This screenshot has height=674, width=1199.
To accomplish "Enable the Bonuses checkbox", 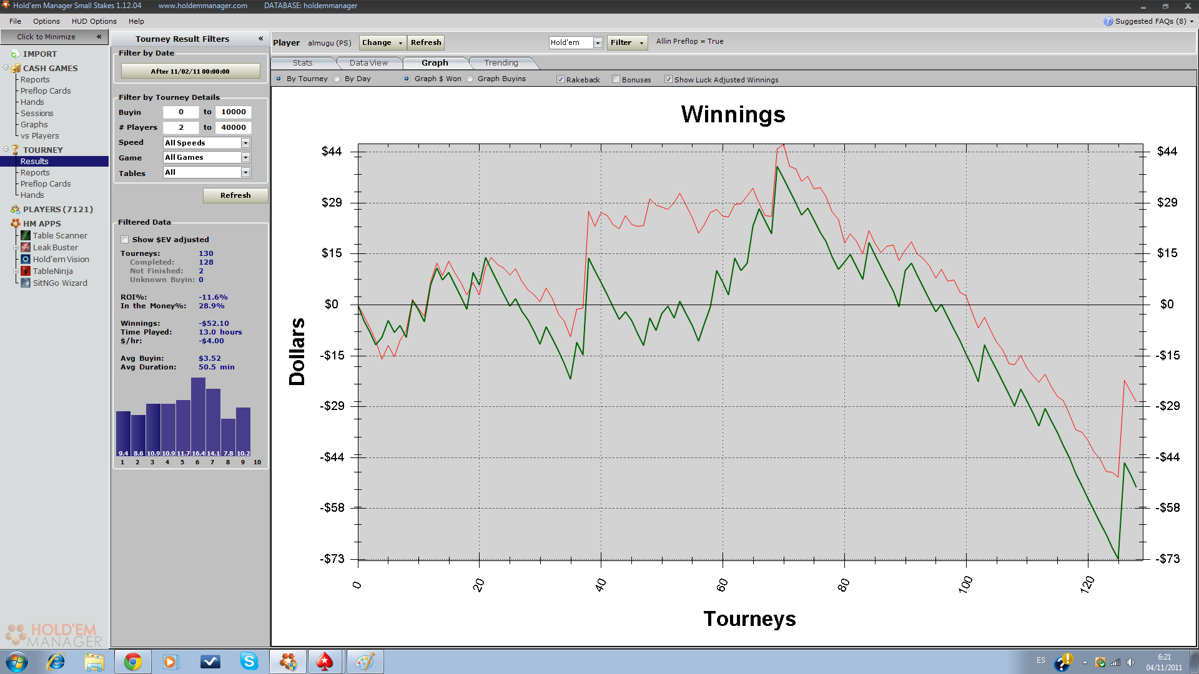I will tap(616, 79).
